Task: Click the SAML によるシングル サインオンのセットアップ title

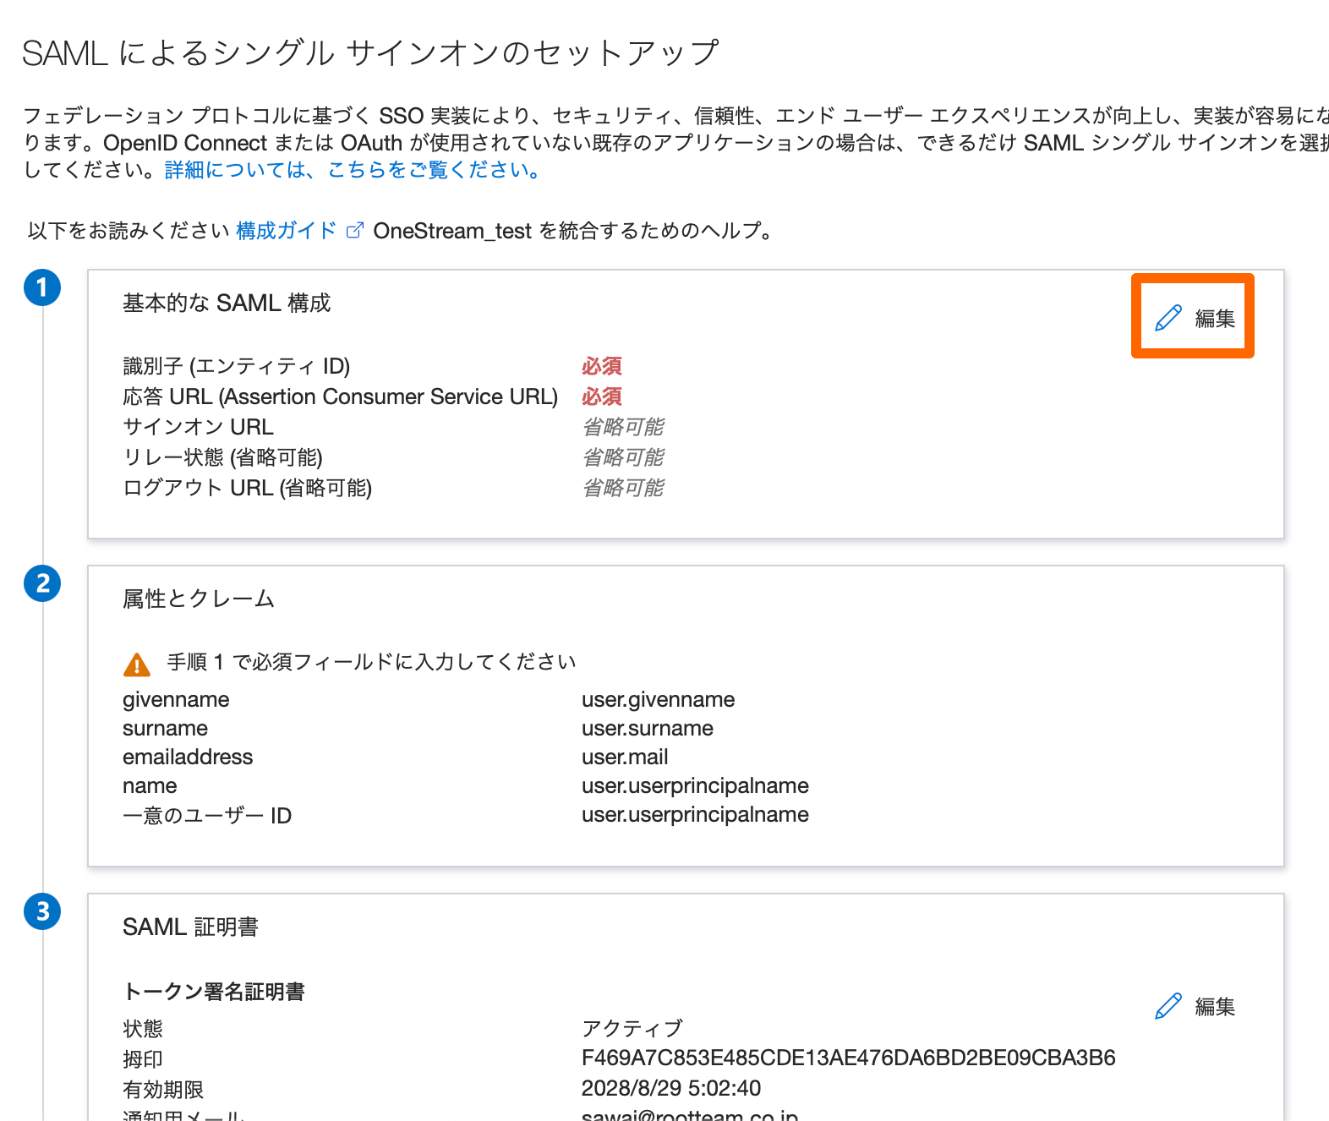Action: click(370, 53)
